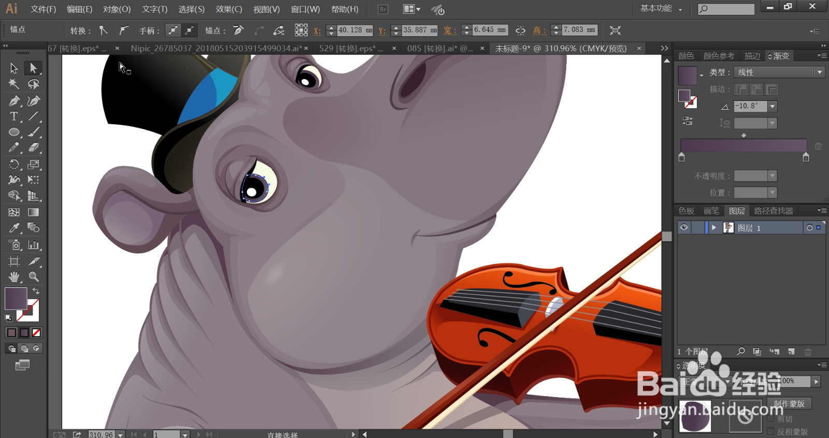Open the artboard number dropdown
Image resolution: width=829 pixels, height=438 pixels.
tap(185, 435)
